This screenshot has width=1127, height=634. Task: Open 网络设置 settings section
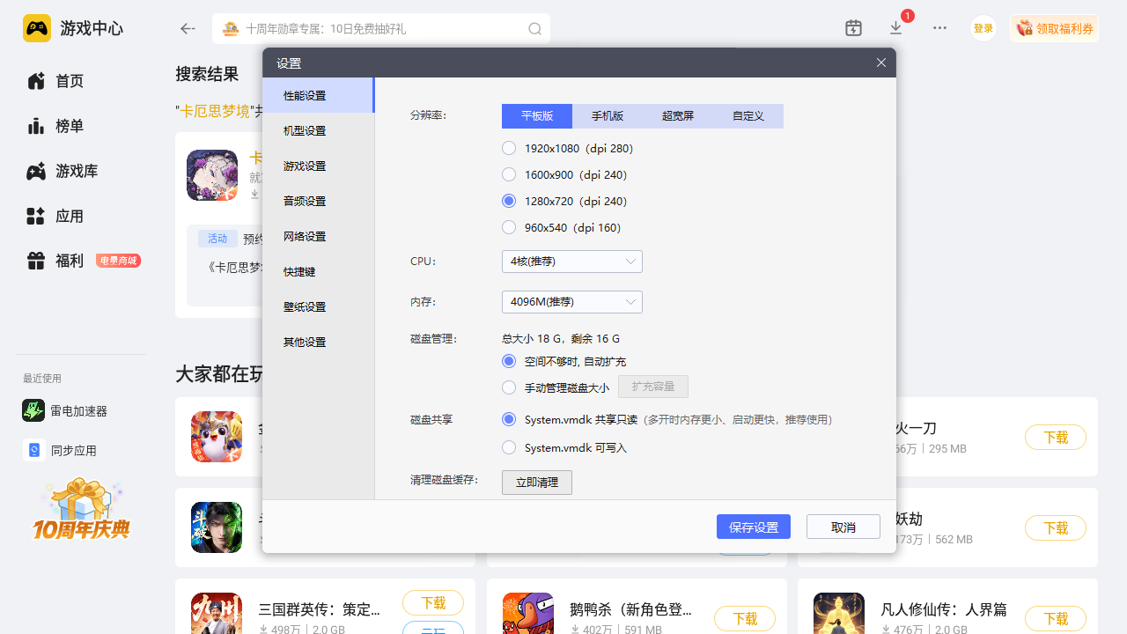coord(305,236)
